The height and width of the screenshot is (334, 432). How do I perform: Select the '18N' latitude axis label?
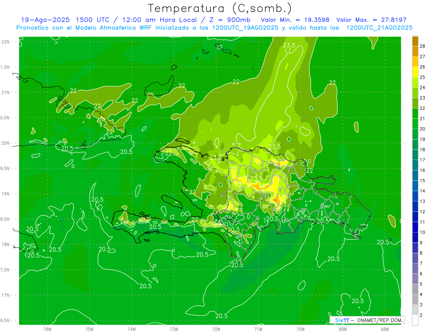click(5, 245)
